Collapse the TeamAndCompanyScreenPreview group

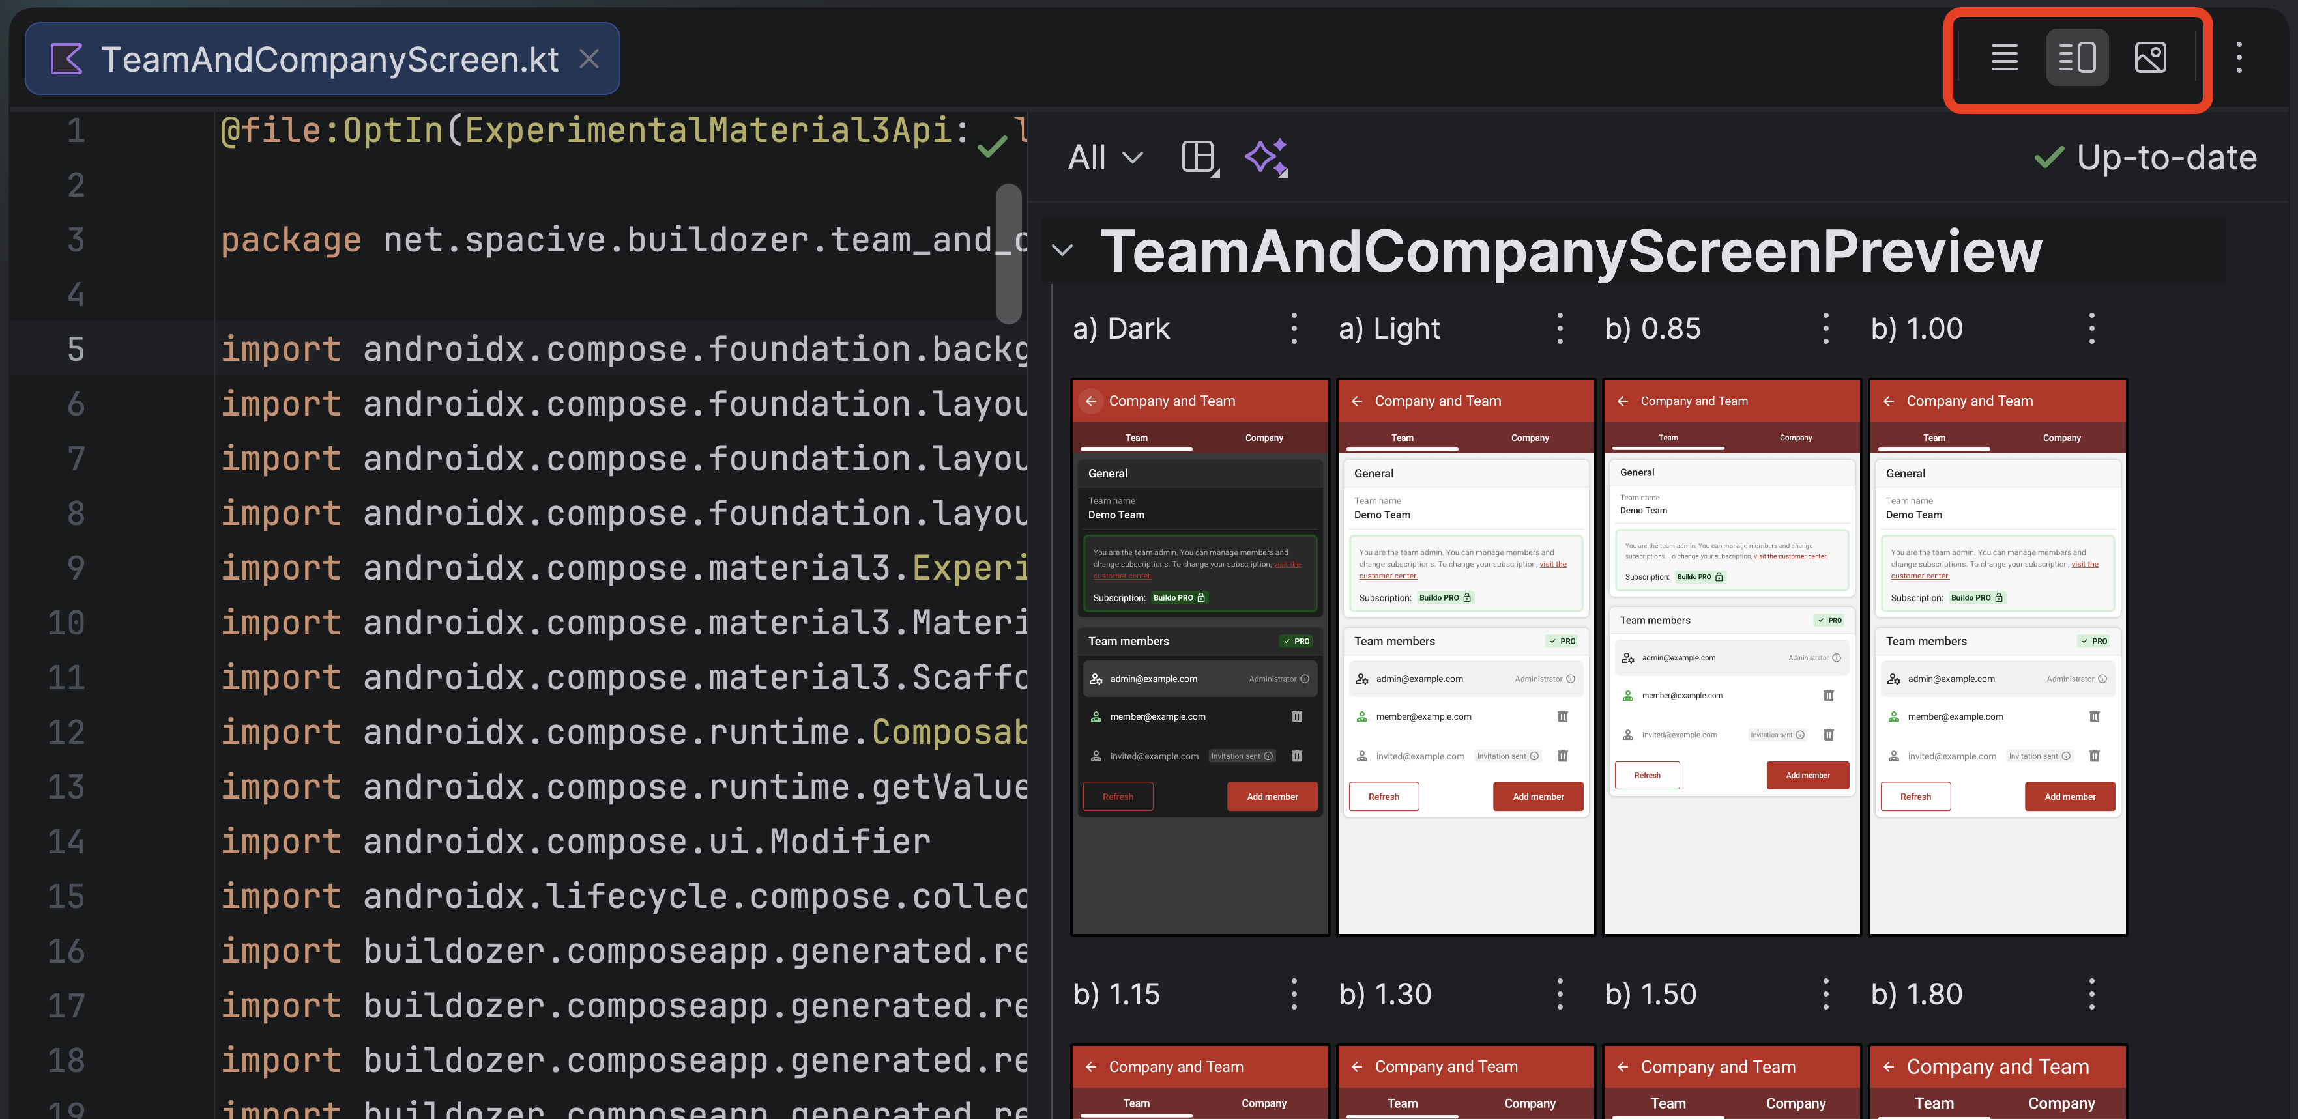tap(1062, 251)
